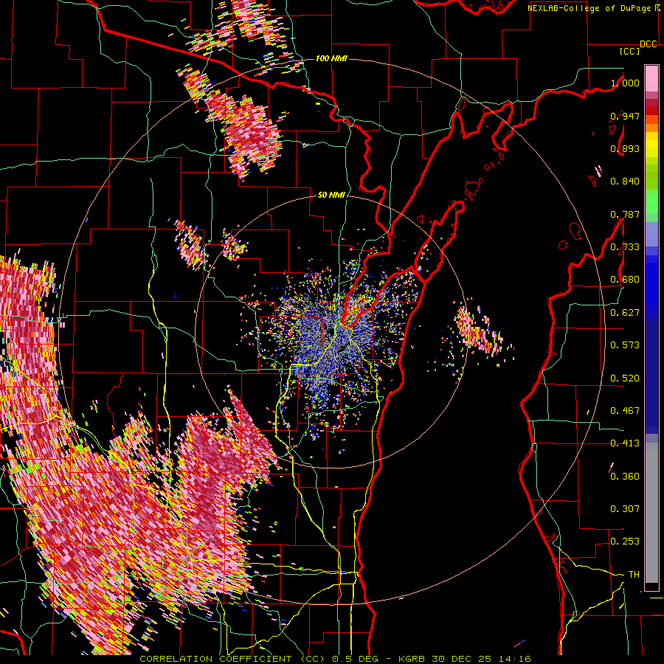Click the DCC label above the legend
Viewport: 664px width, 664px height.
pos(649,44)
